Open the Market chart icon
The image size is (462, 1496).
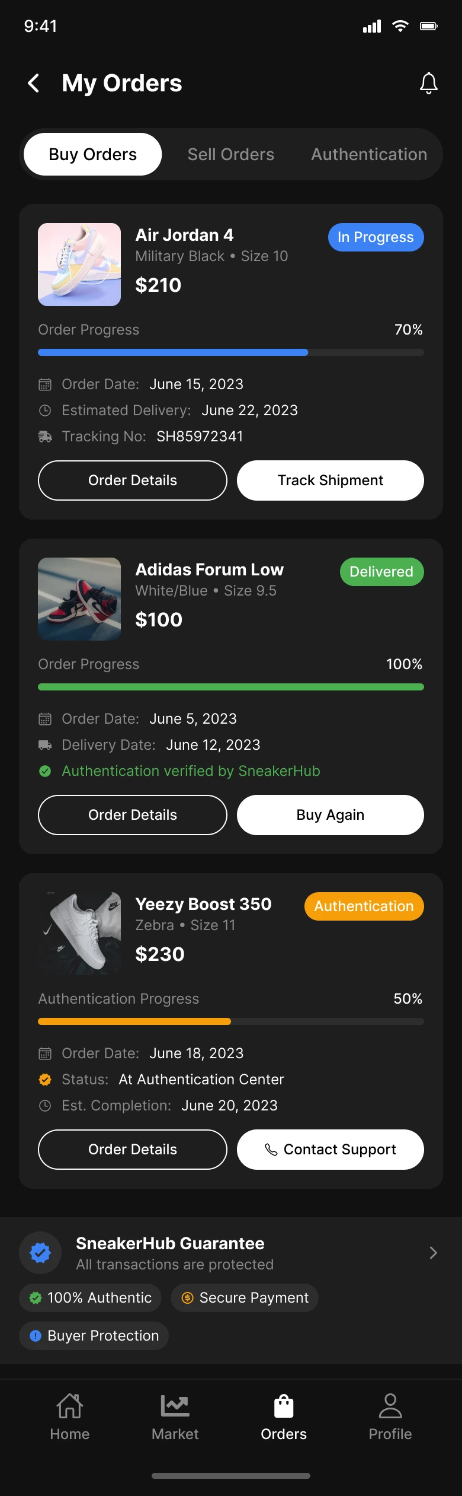click(175, 1406)
